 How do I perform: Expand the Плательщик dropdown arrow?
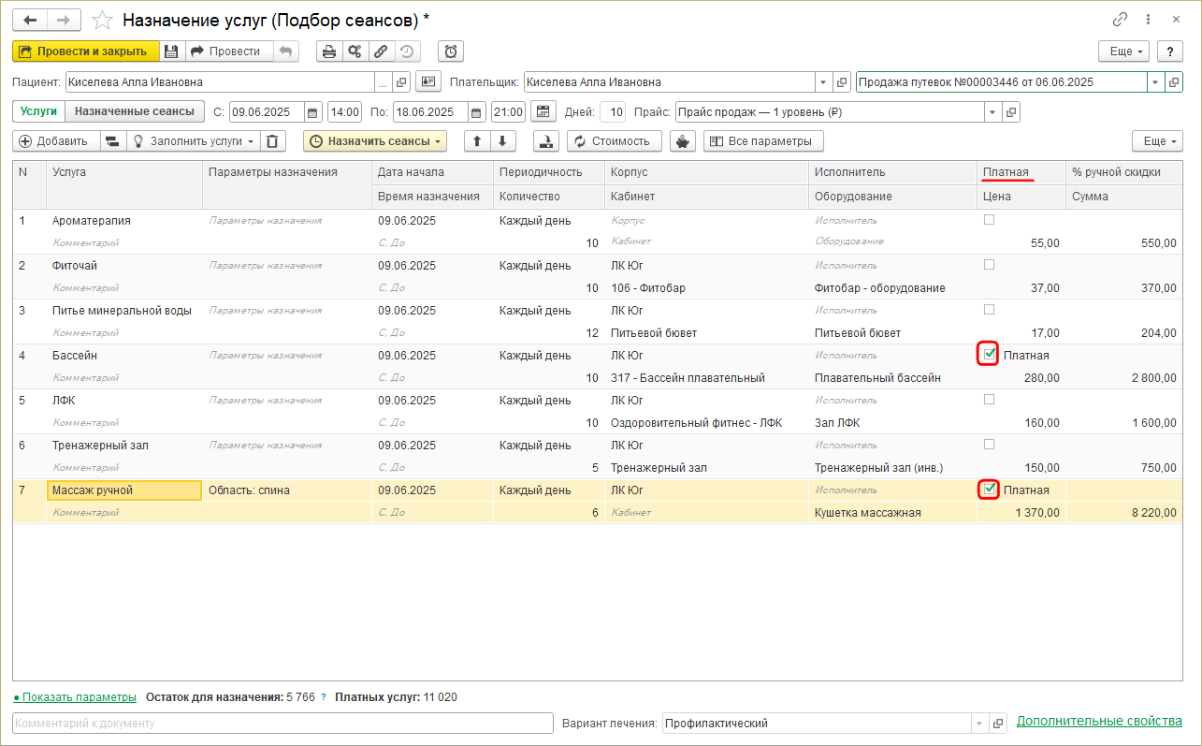click(822, 82)
